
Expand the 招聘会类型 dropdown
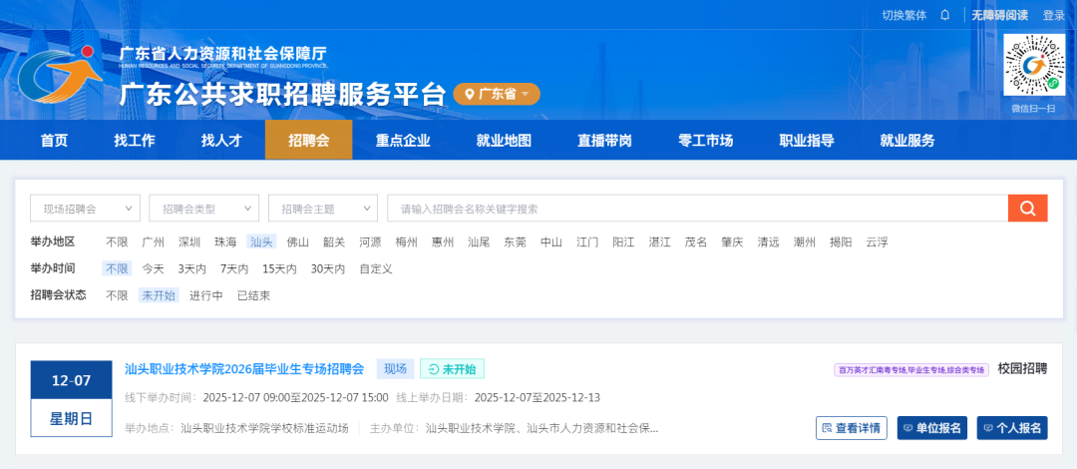204,209
